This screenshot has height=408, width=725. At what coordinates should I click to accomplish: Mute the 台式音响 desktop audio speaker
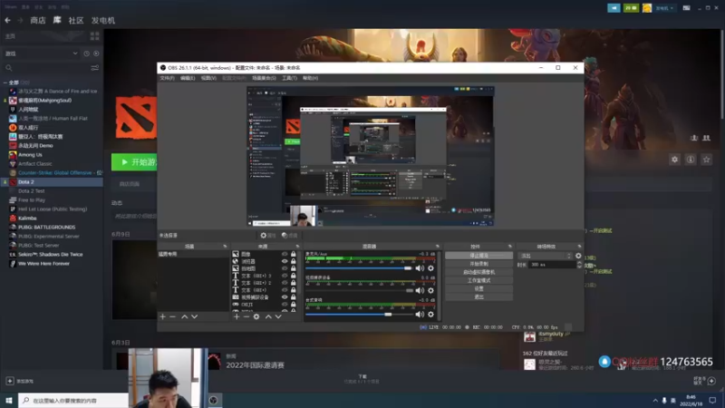point(420,314)
